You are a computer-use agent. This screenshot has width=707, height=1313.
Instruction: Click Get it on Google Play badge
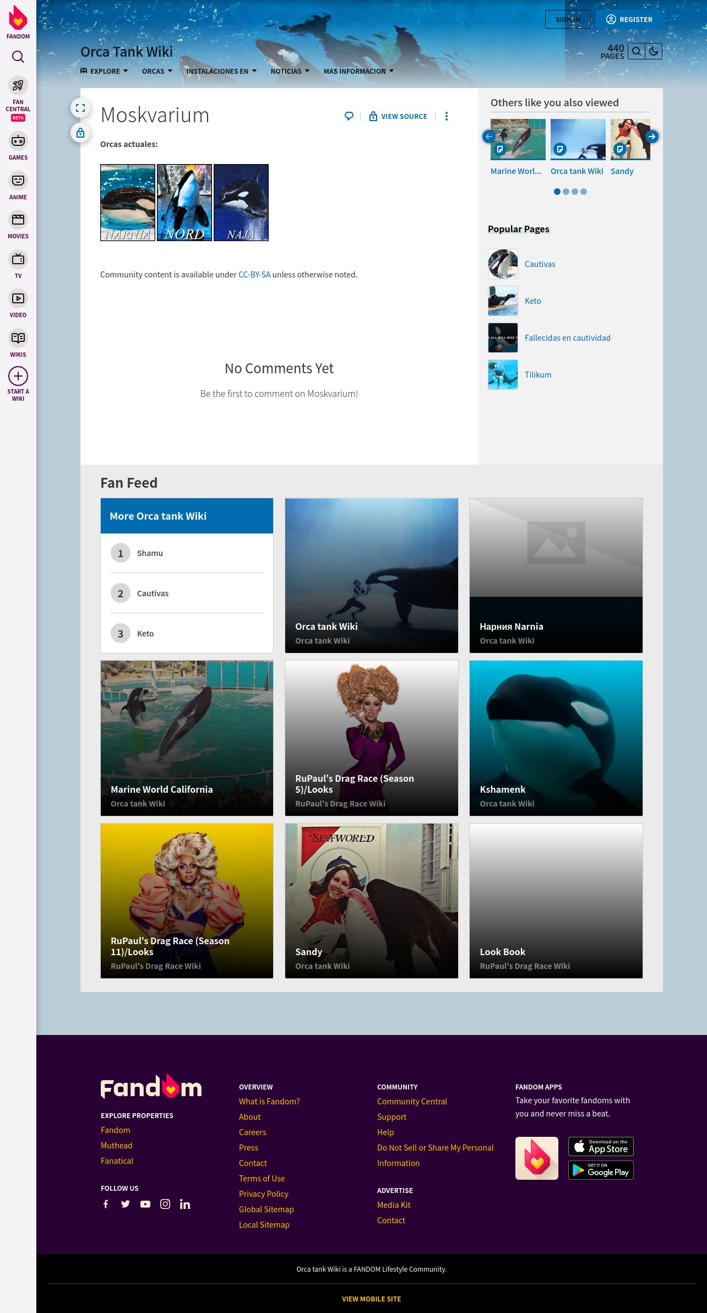[x=601, y=1170]
